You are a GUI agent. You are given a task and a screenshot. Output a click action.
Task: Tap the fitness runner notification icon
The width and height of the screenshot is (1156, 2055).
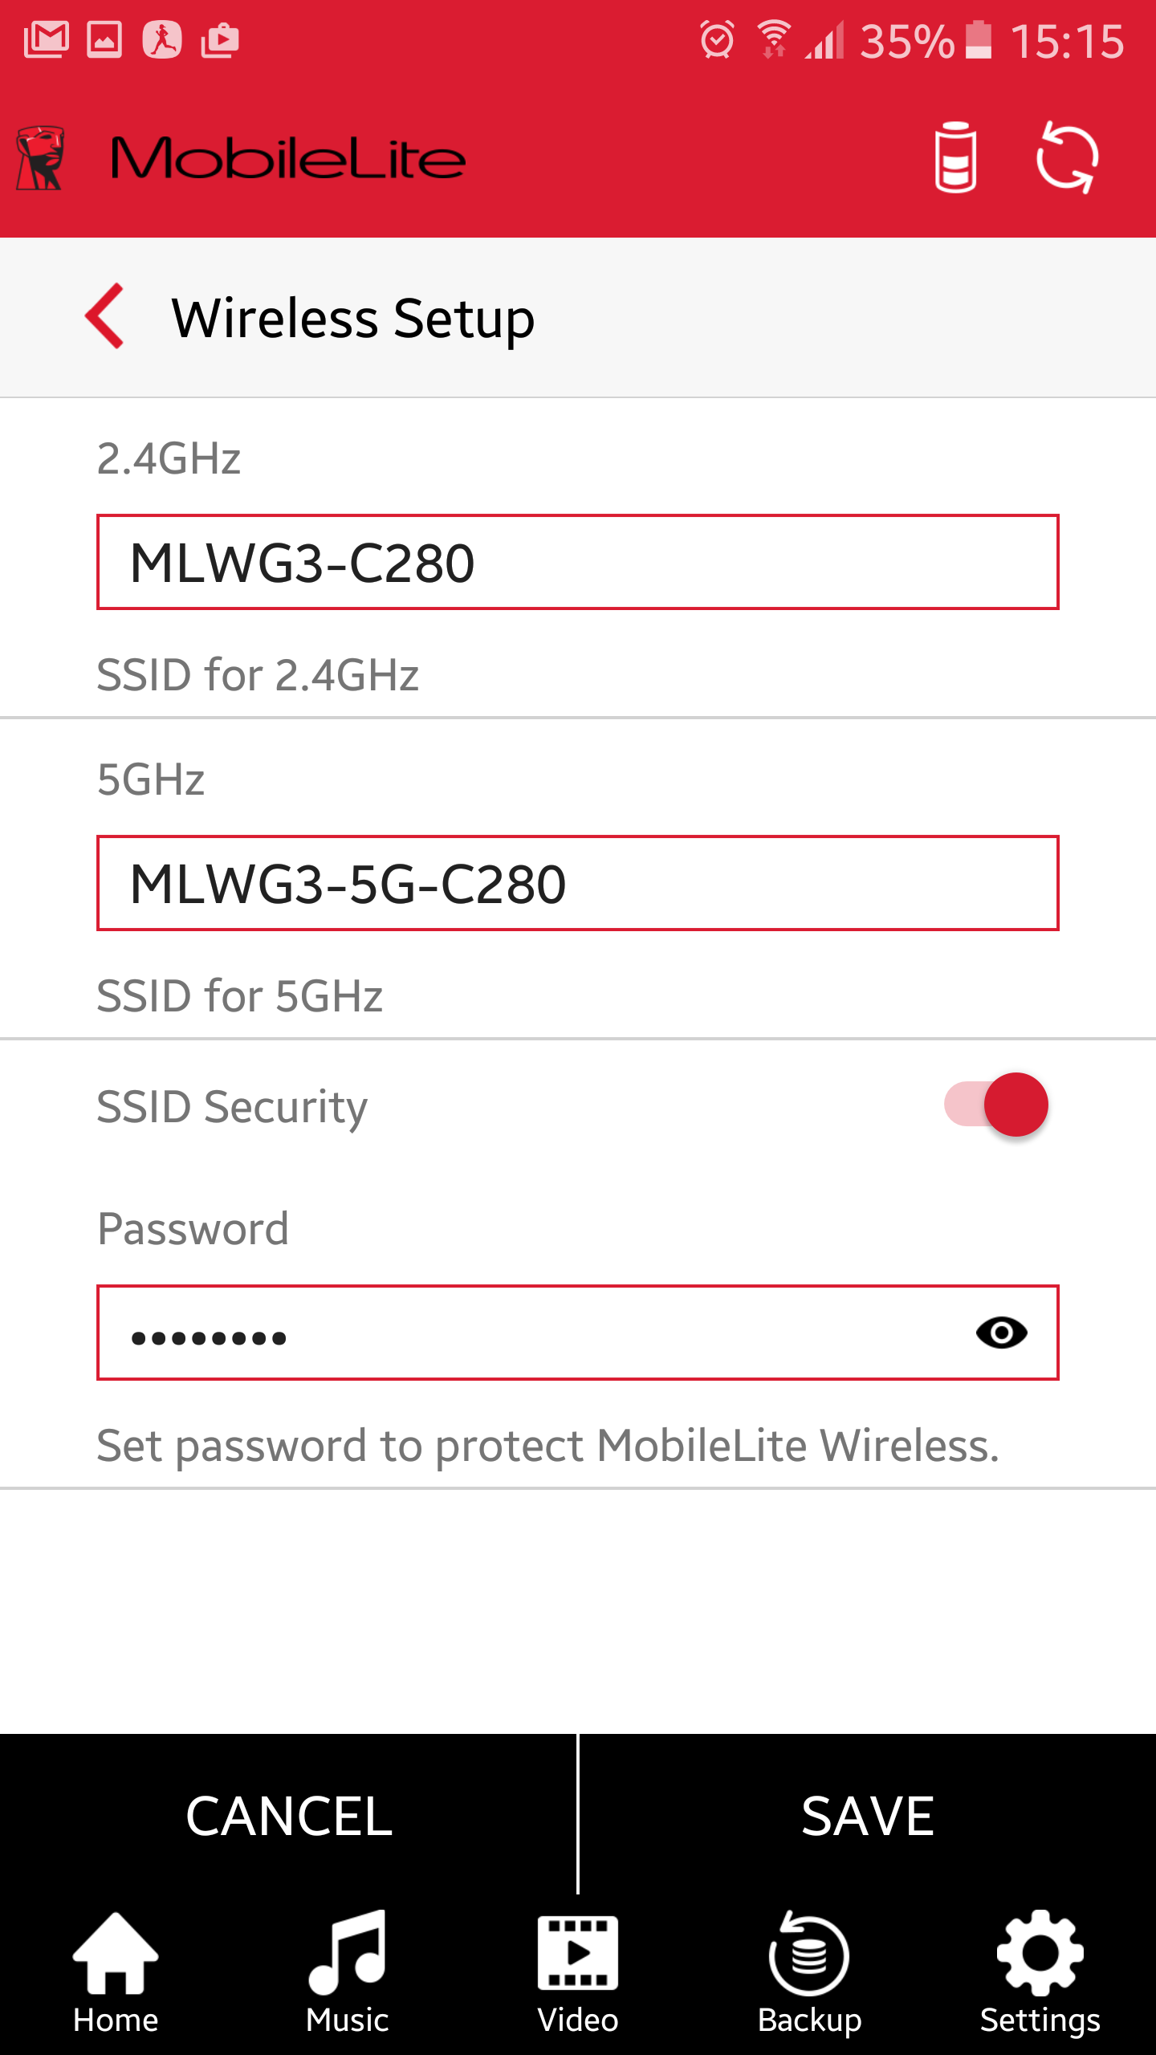pyautogui.click(x=162, y=39)
